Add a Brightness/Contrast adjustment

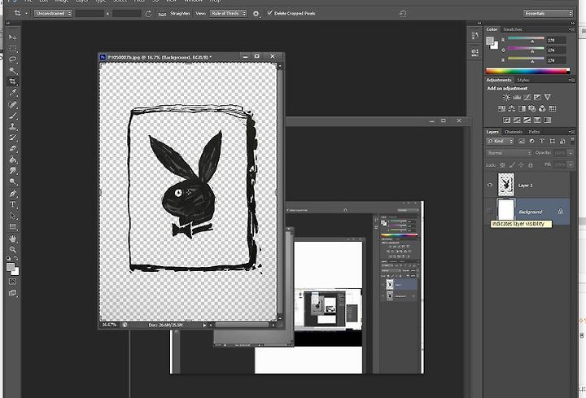click(x=506, y=97)
